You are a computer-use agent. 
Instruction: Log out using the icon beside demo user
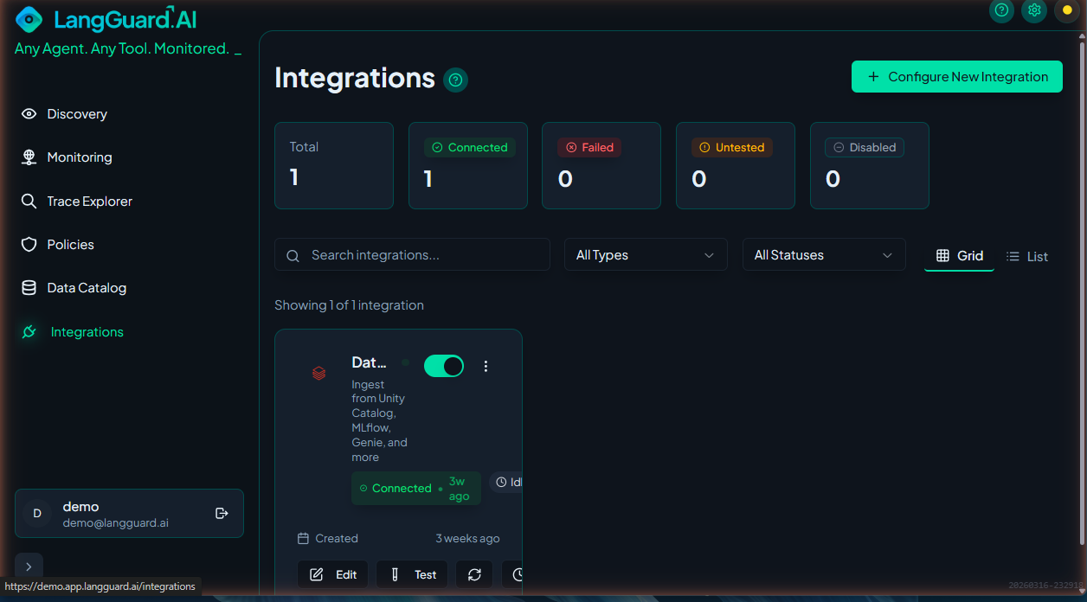[x=222, y=513]
